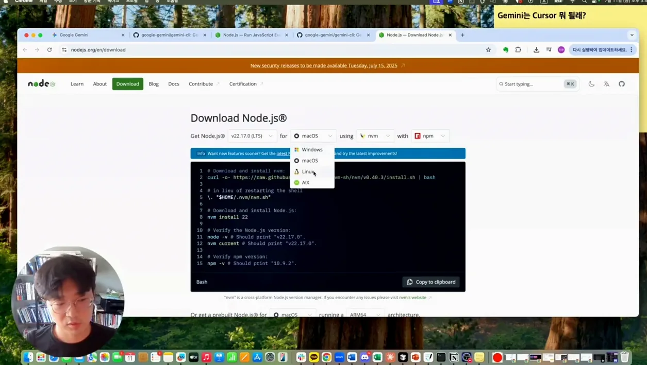Open the v22.17.0 (LTS) version dropdown

click(252, 136)
